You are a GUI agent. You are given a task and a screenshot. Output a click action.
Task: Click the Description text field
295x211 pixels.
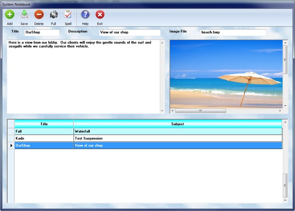click(x=129, y=32)
